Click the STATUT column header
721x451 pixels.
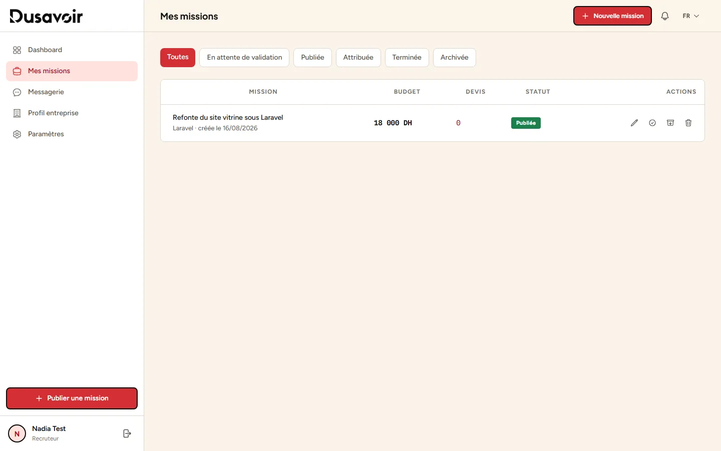coord(538,92)
